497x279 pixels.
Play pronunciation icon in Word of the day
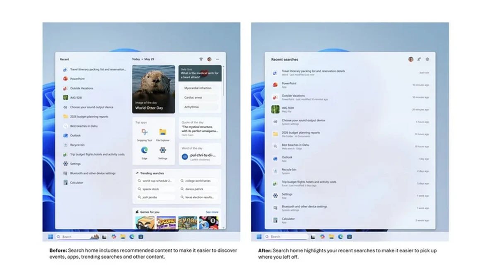coord(185,156)
